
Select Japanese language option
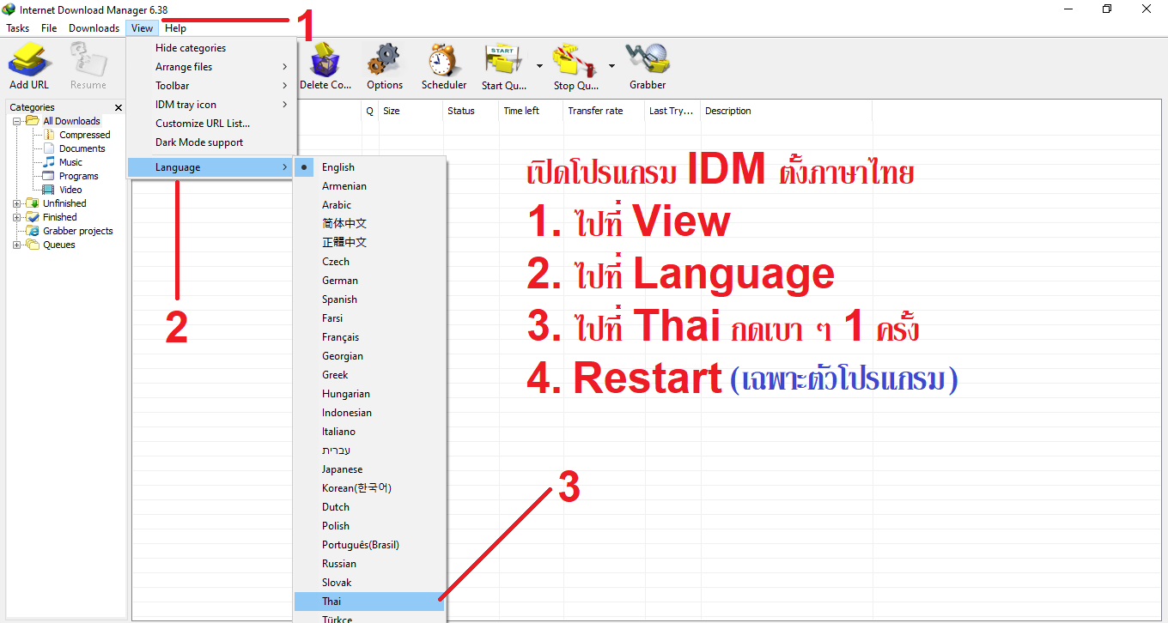(370, 469)
